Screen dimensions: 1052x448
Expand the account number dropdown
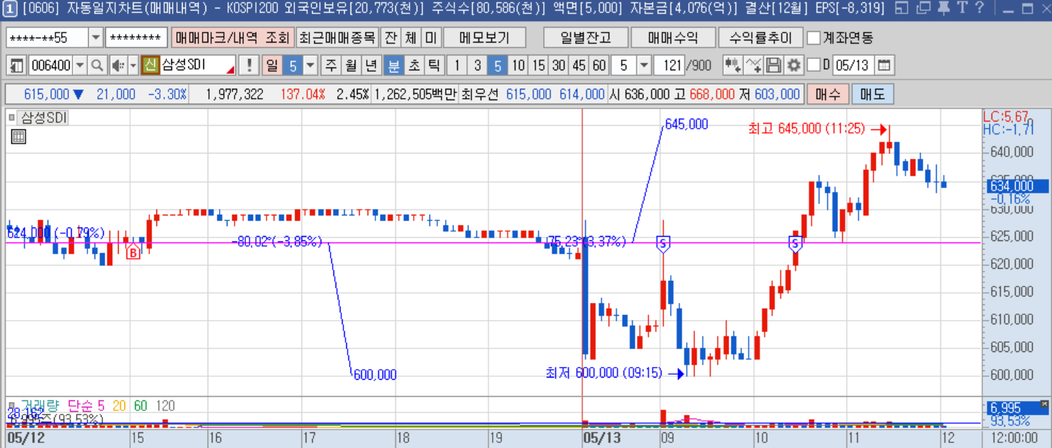pyautogui.click(x=96, y=38)
